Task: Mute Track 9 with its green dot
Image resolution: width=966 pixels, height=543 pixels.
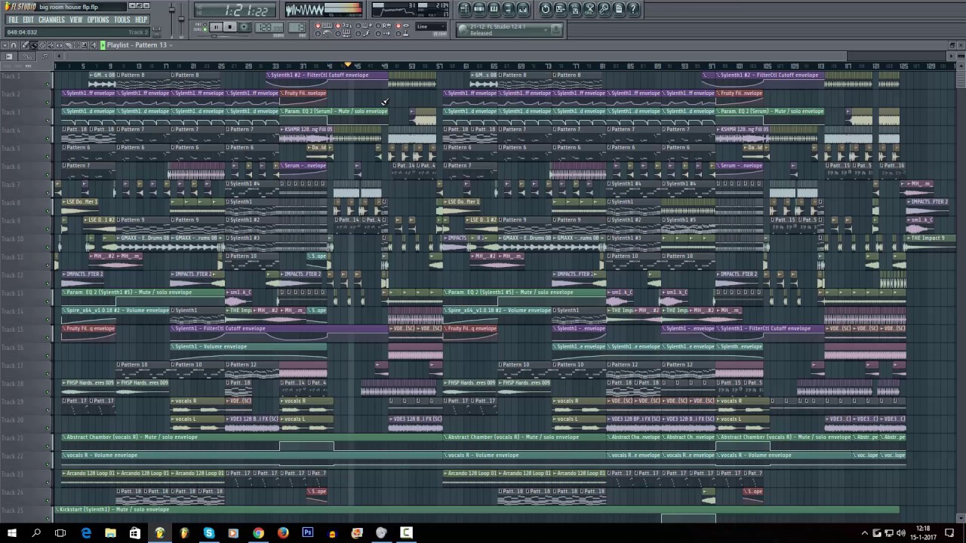Action: [48, 229]
